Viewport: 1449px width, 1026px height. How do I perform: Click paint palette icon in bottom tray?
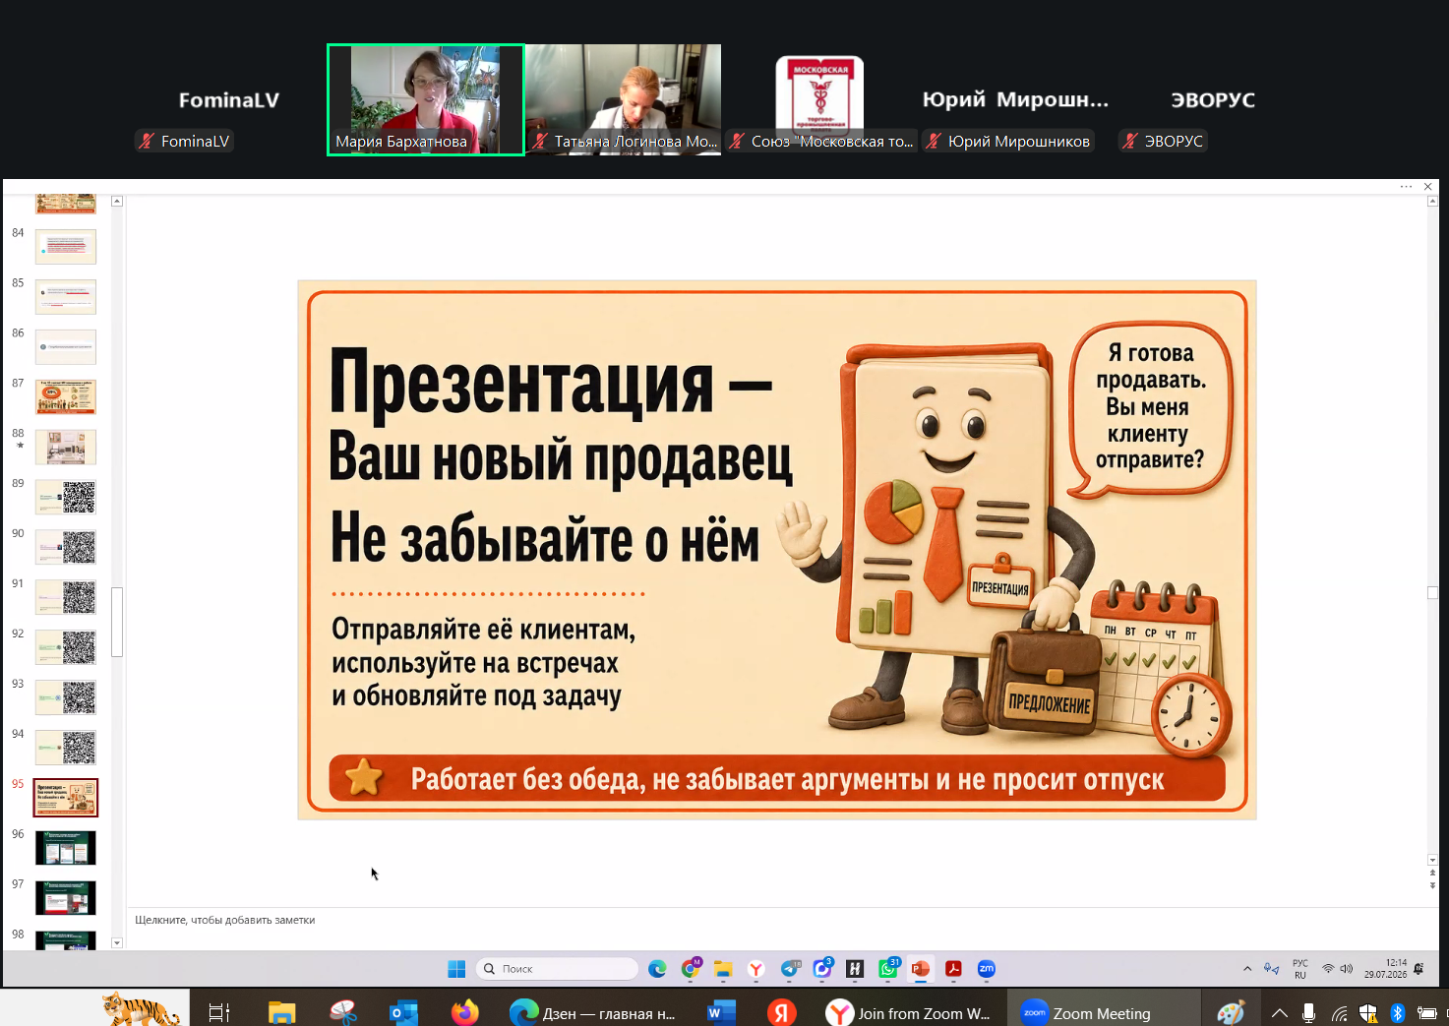click(1231, 1012)
